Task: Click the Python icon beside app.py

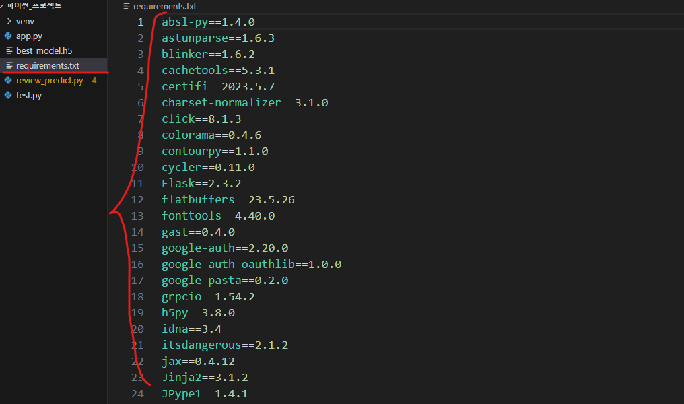Action: (x=8, y=36)
